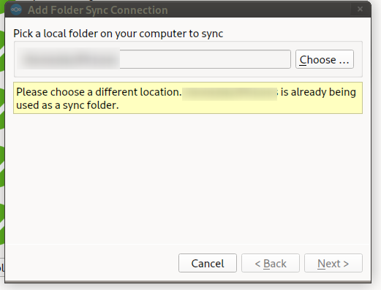Image resolution: width=381 pixels, height=290 pixels.
Task: Focus the local folder path field
Action: pos(154,59)
